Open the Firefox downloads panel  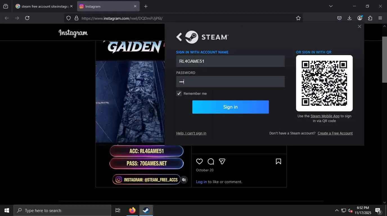click(349, 18)
